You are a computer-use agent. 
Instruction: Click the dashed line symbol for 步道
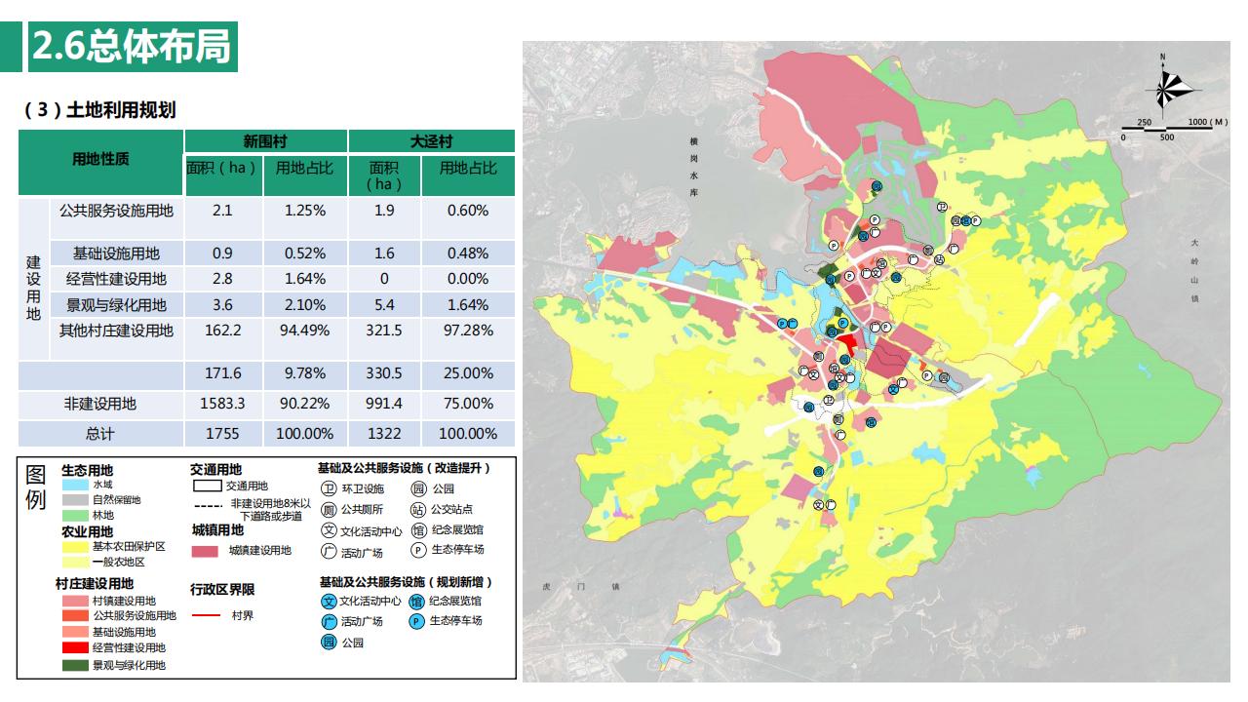pyautogui.click(x=207, y=505)
